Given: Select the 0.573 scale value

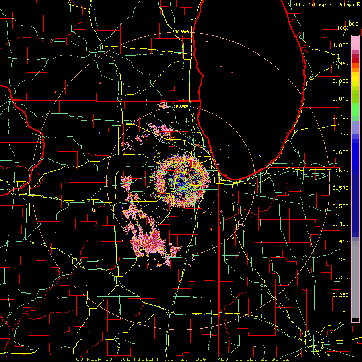Looking at the screenshot, I should point(341,188).
